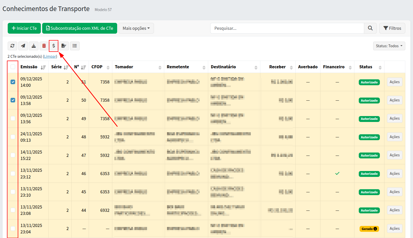Click the bulleted list icon
The width and height of the screenshot is (413, 238).
click(x=75, y=46)
